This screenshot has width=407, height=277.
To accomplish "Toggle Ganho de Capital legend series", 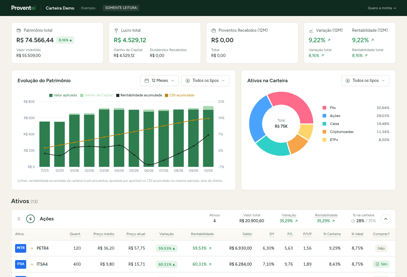I will pos(97,95).
